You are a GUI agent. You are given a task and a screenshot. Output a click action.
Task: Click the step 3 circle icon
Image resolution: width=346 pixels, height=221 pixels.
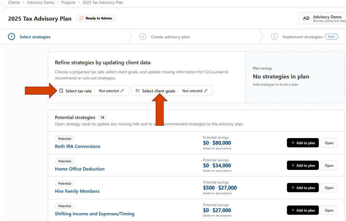tap(274, 37)
